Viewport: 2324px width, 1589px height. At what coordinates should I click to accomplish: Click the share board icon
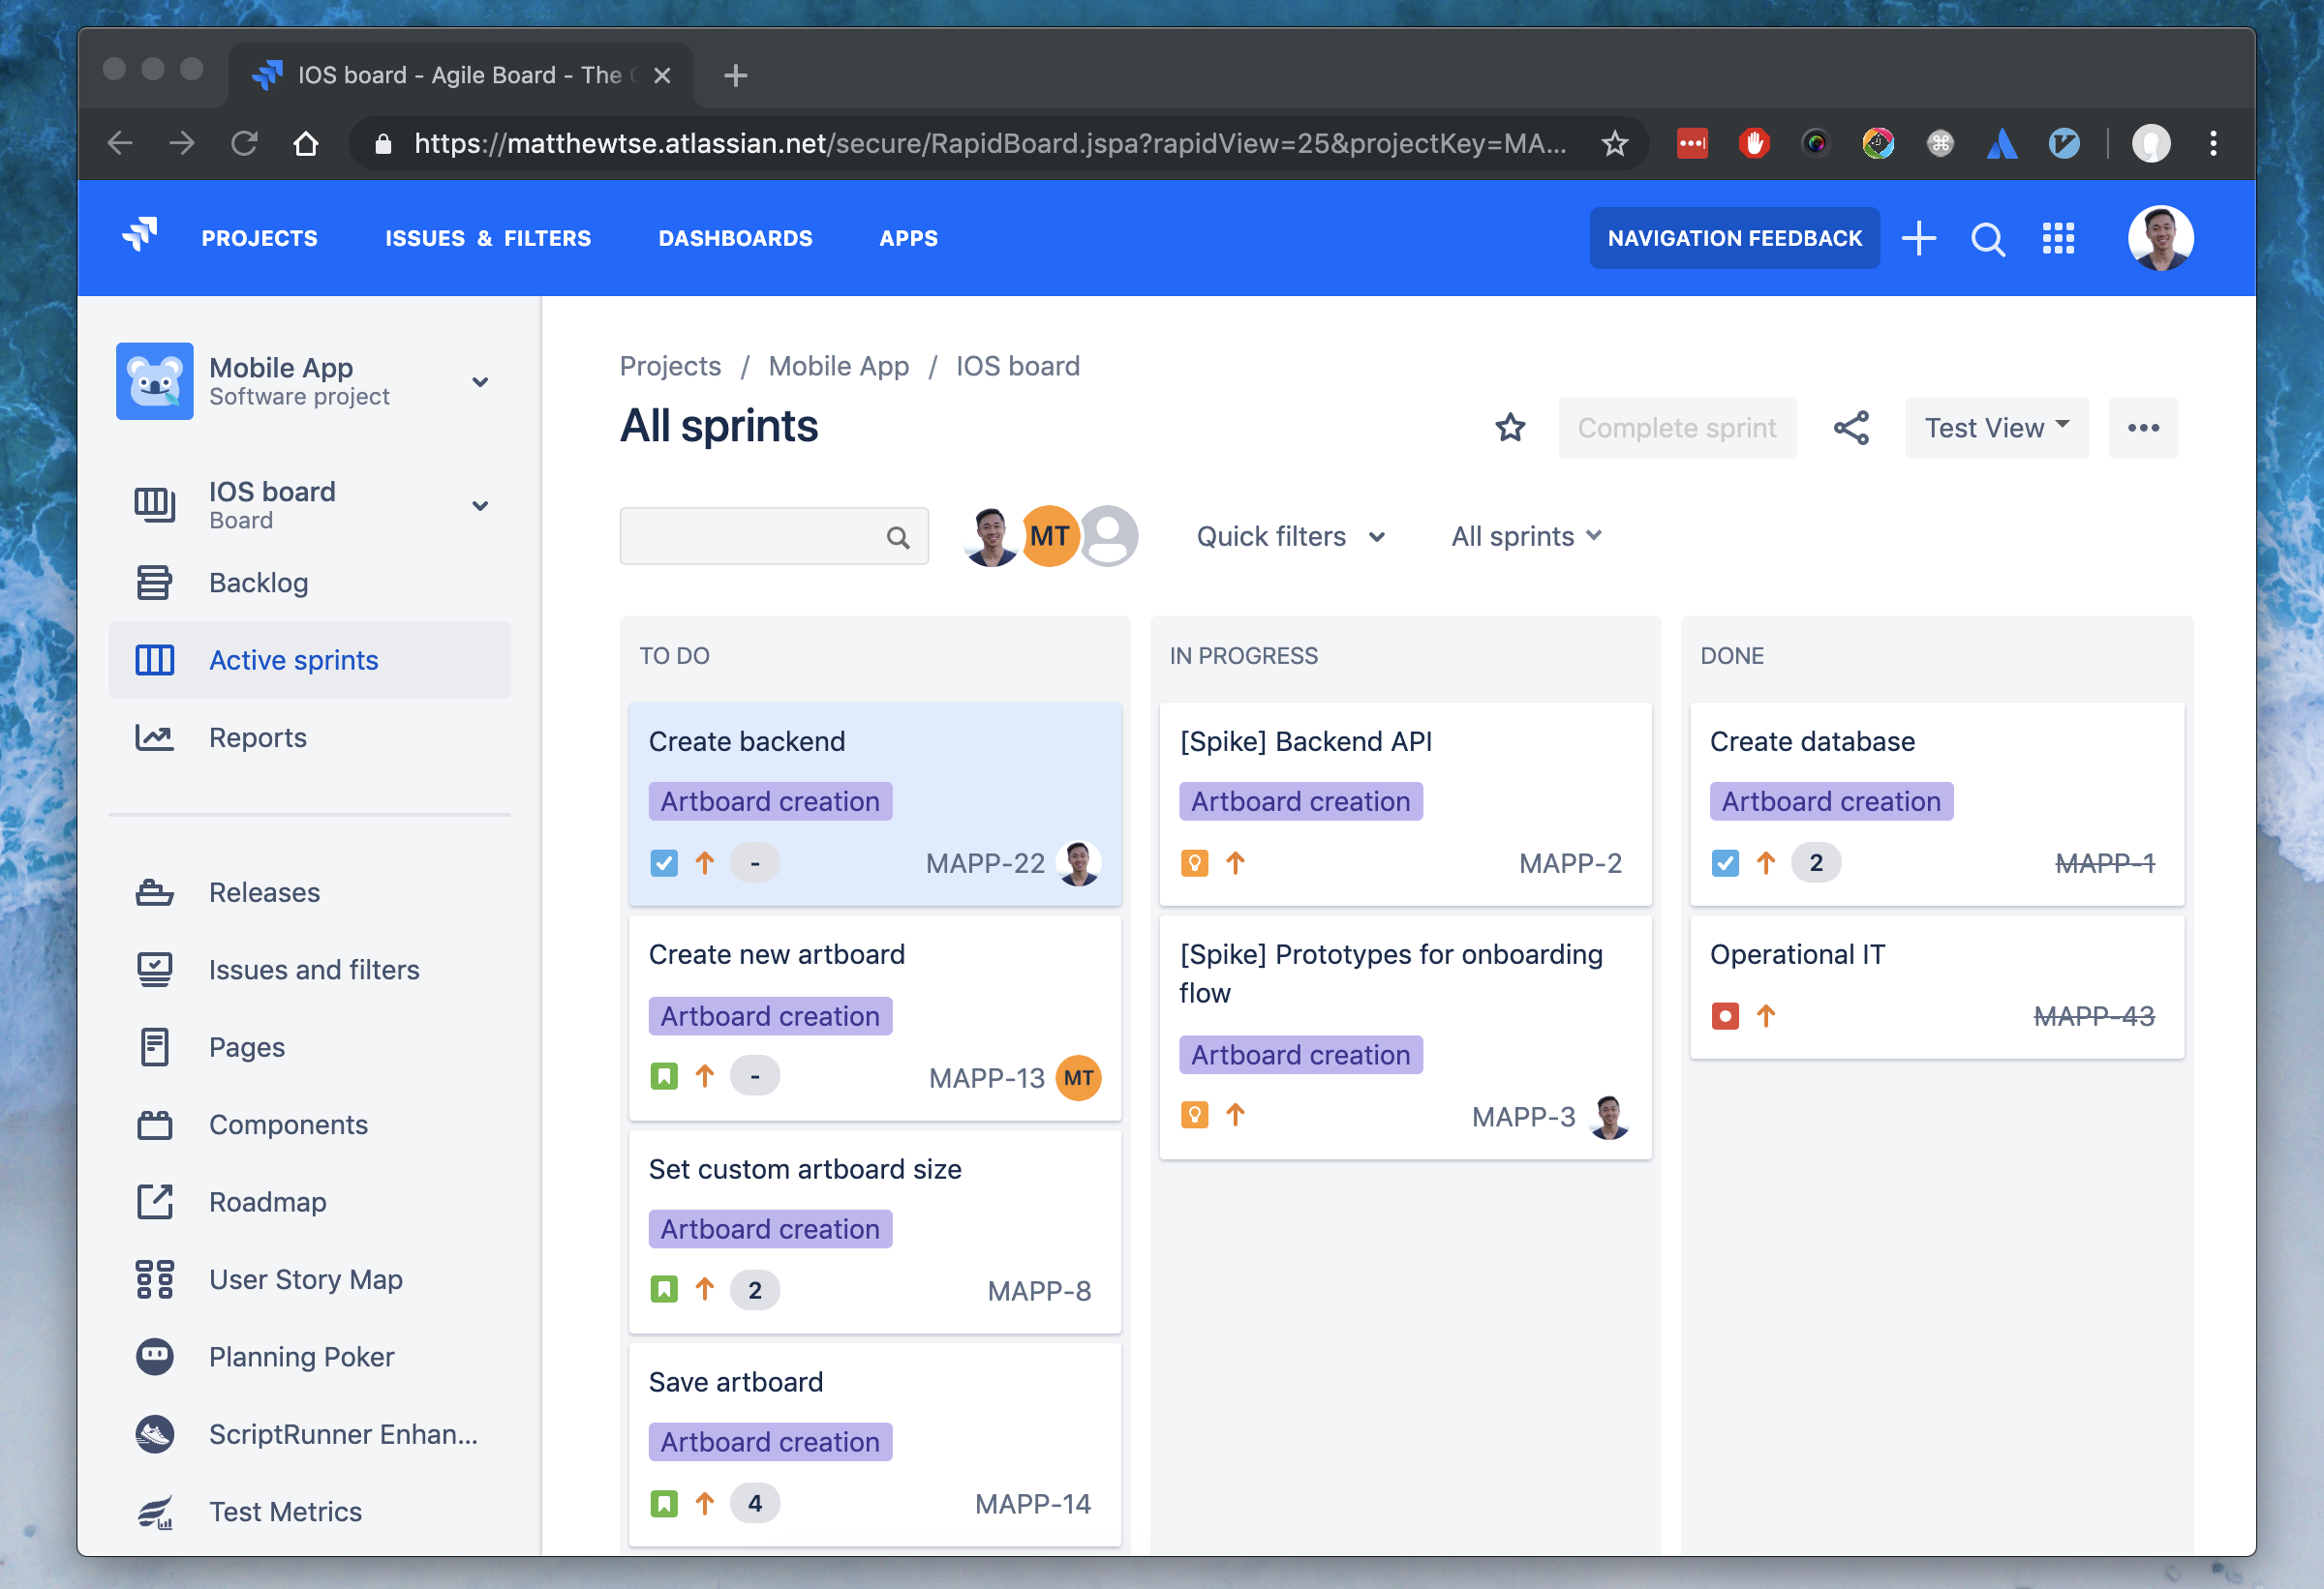pos(1850,428)
